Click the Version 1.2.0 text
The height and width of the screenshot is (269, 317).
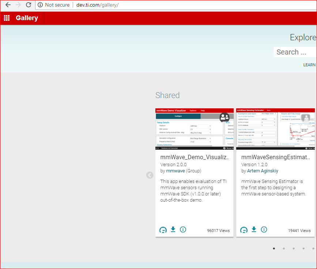pyautogui.click(x=254, y=165)
